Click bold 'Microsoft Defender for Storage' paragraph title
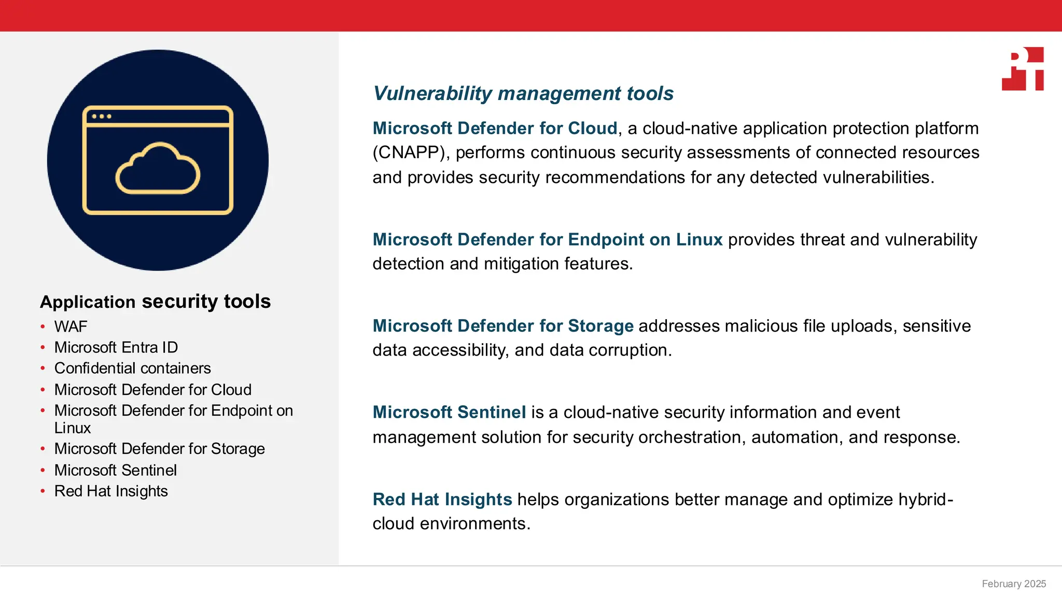1062x597 pixels. click(x=503, y=326)
